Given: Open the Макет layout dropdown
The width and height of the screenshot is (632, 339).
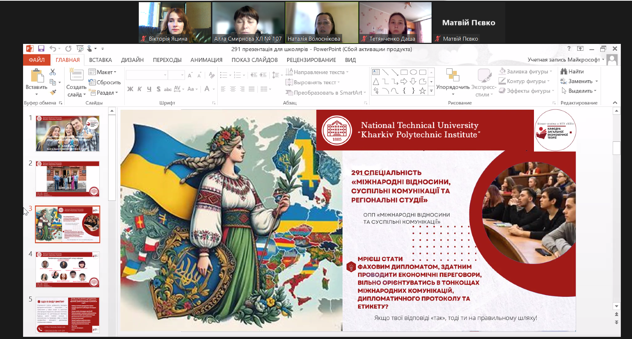Looking at the screenshot, I should pyautogui.click(x=103, y=72).
